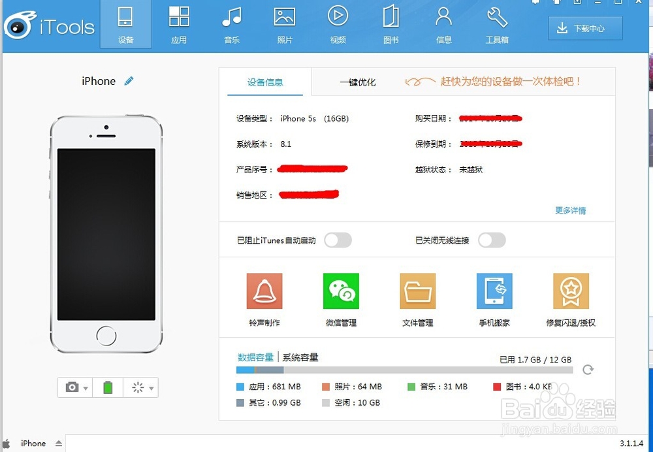
Task: Click the 其它：0.99 GB label
Action: (274, 403)
